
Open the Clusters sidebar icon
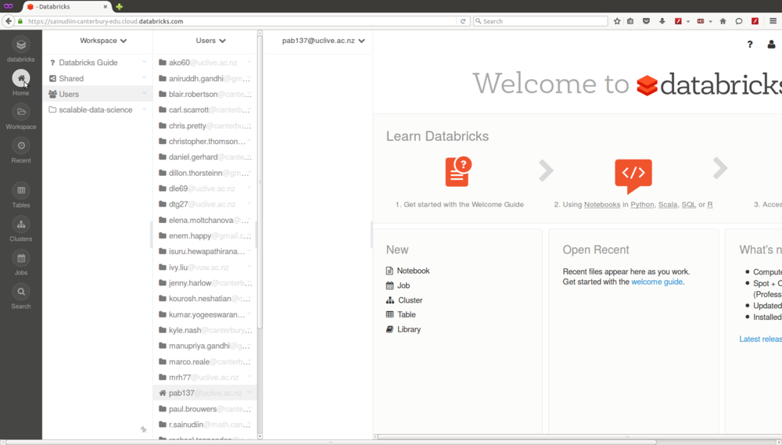point(21,224)
